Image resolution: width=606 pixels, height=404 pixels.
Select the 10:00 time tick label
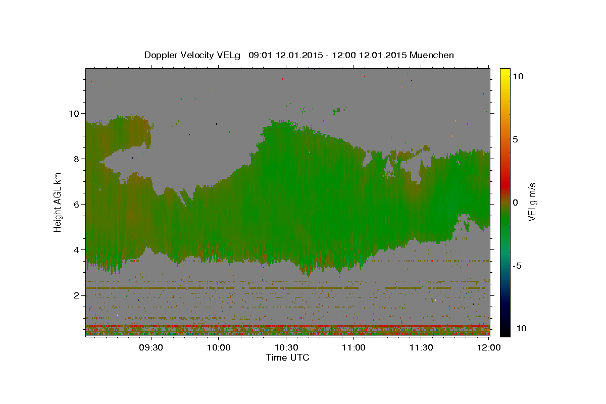pos(219,347)
